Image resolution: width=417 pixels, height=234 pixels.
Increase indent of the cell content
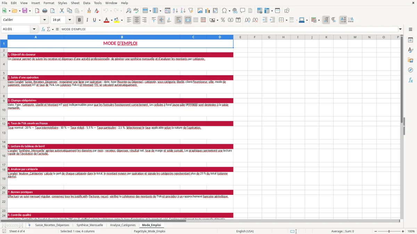[265, 20]
